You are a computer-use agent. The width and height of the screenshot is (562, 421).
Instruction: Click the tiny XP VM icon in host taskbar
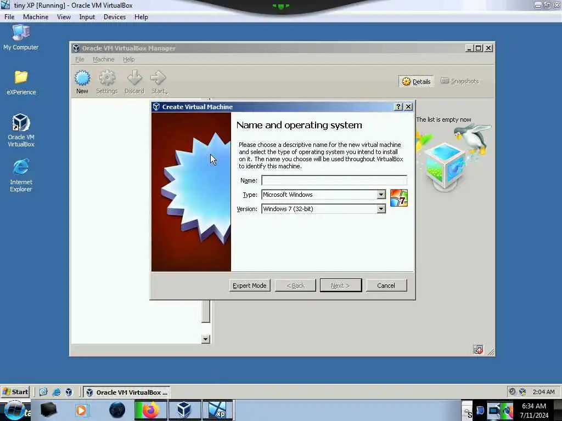pyautogui.click(x=217, y=410)
